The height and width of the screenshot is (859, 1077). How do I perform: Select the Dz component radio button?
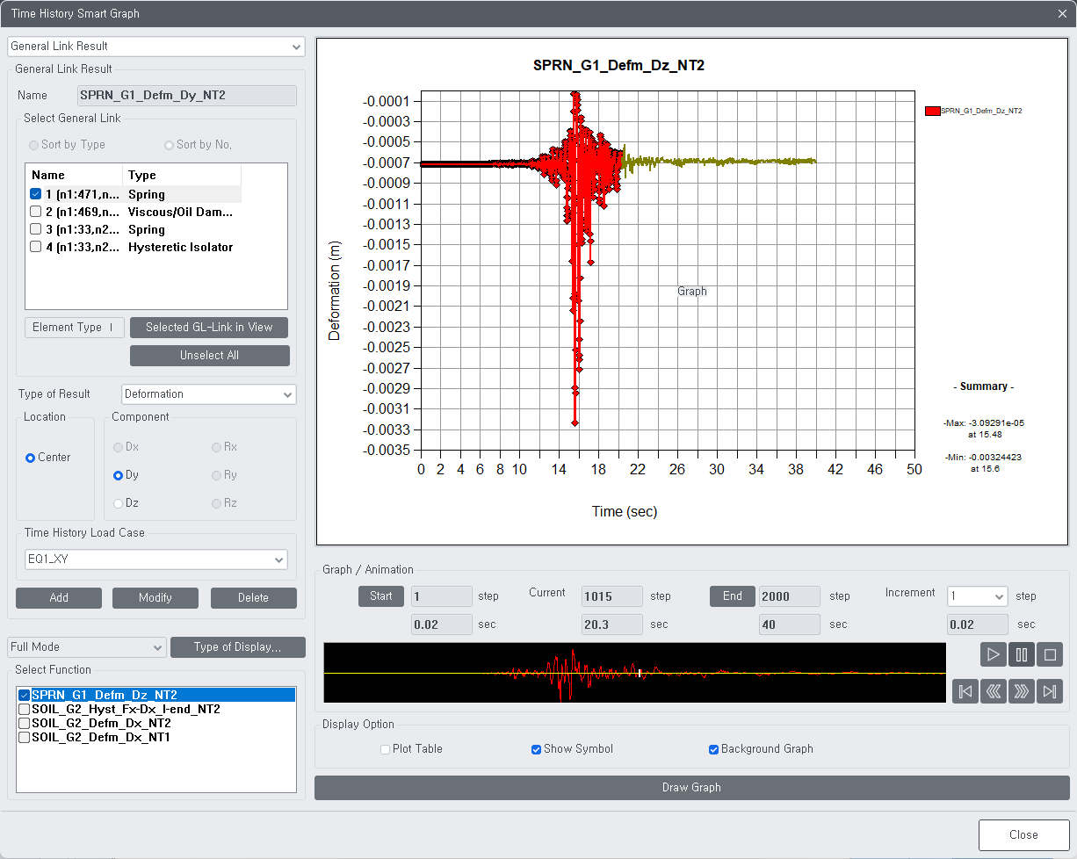pos(119,503)
